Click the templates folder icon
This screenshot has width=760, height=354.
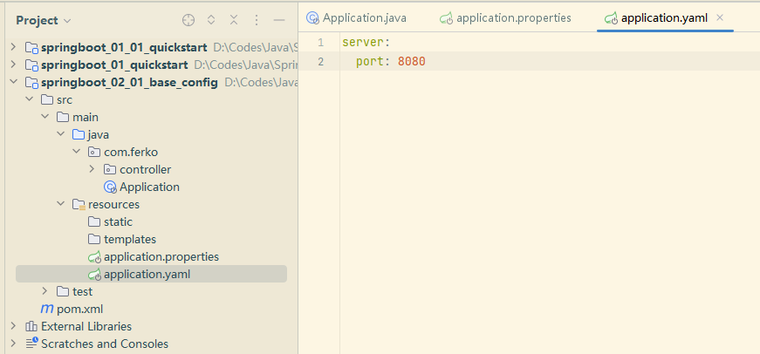click(94, 239)
